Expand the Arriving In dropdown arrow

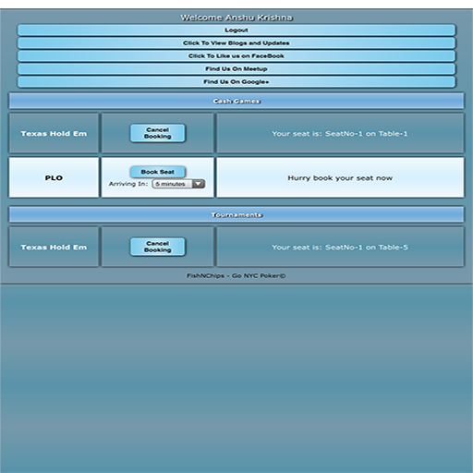coord(199,184)
